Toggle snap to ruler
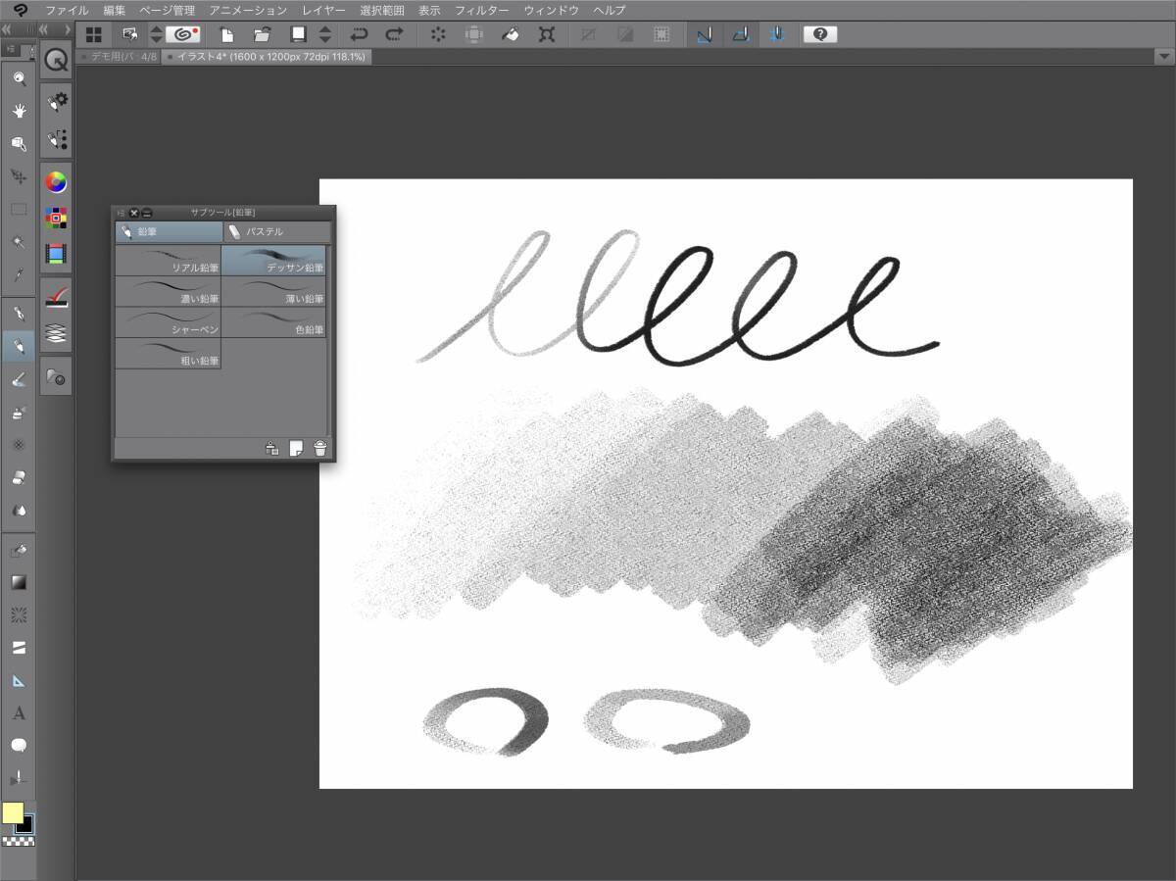Screen dimensions: 1176x881 (x=704, y=34)
